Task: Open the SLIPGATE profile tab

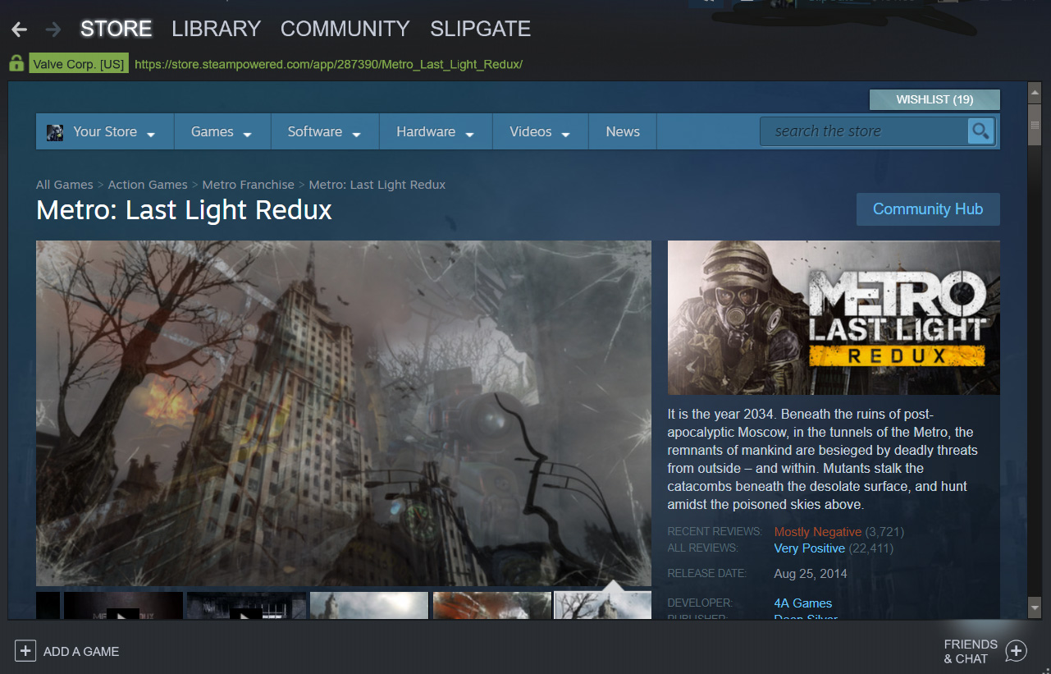Action: (x=480, y=29)
